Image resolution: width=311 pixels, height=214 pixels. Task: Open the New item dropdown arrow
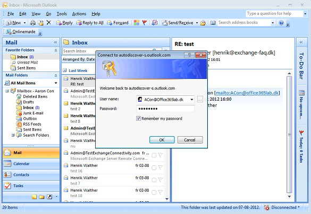click(x=25, y=23)
